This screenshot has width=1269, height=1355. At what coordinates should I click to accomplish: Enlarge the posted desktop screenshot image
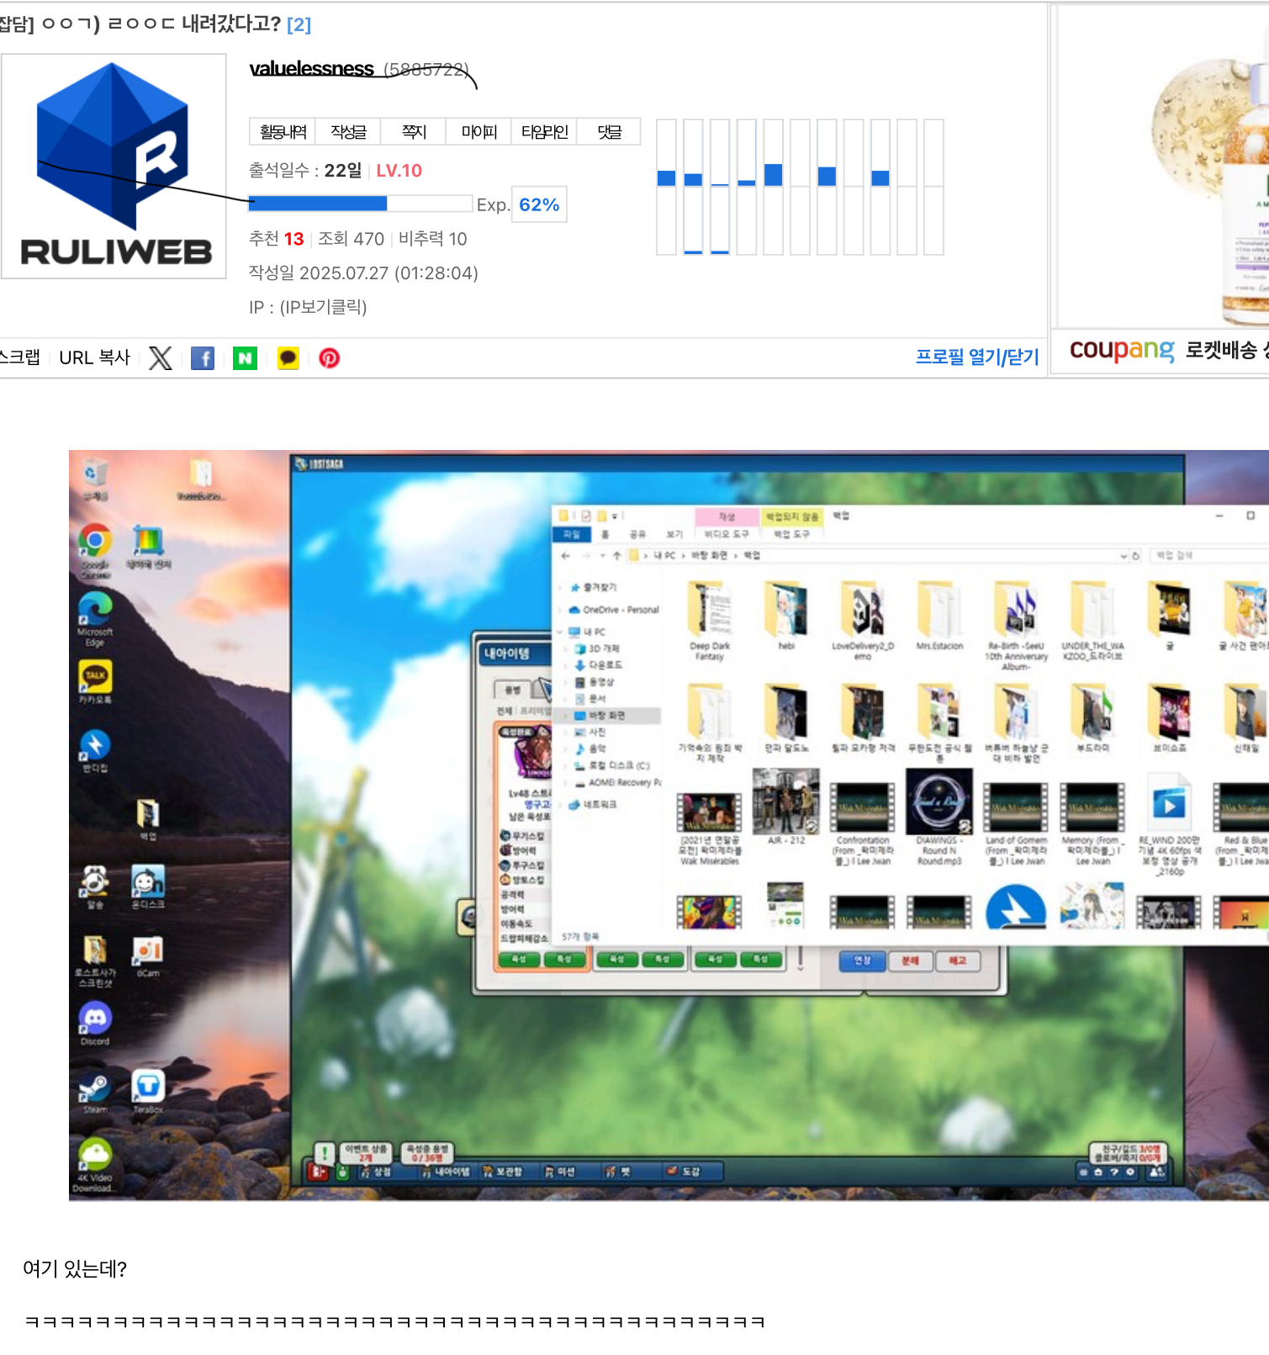669,824
